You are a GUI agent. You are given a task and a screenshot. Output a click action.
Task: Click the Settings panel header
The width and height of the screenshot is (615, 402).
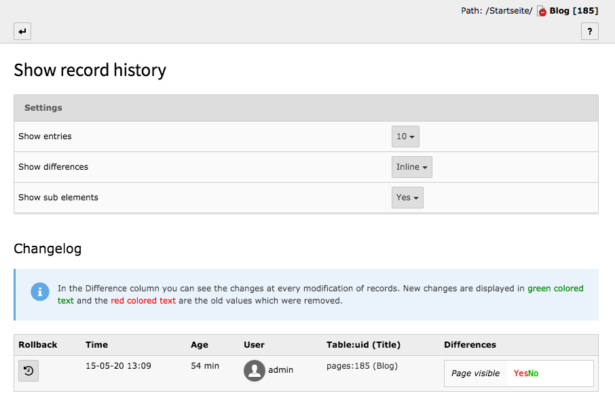click(305, 108)
